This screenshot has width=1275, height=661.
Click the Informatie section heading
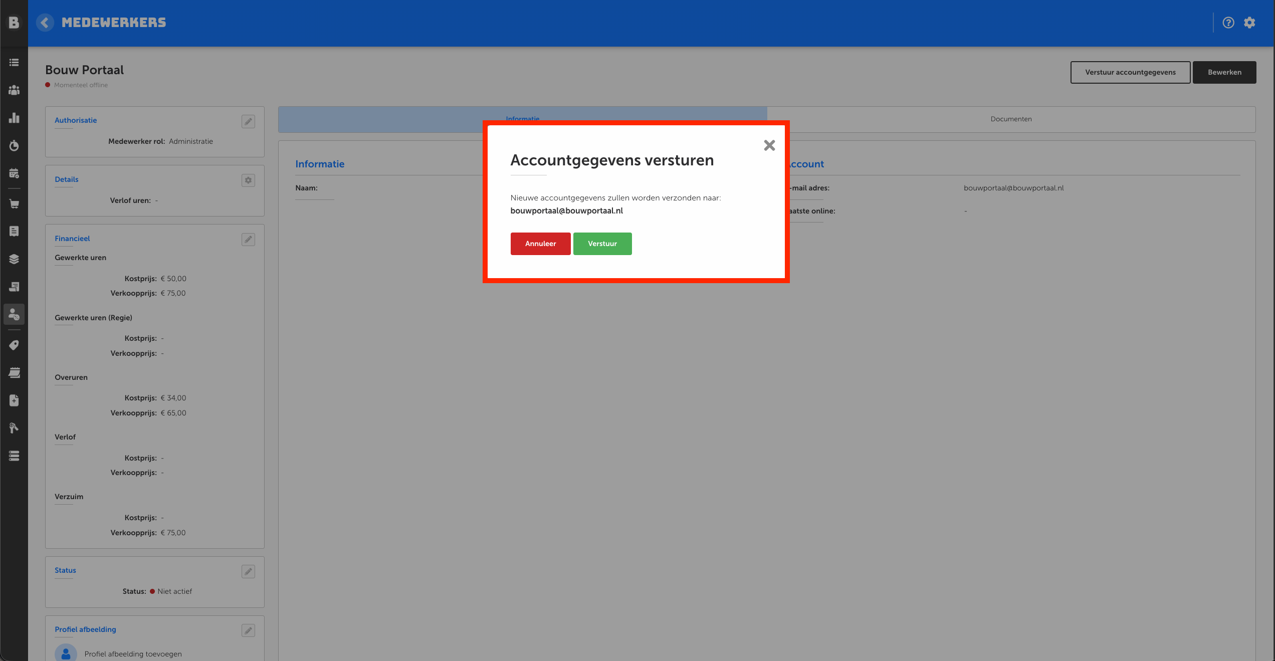pos(320,164)
